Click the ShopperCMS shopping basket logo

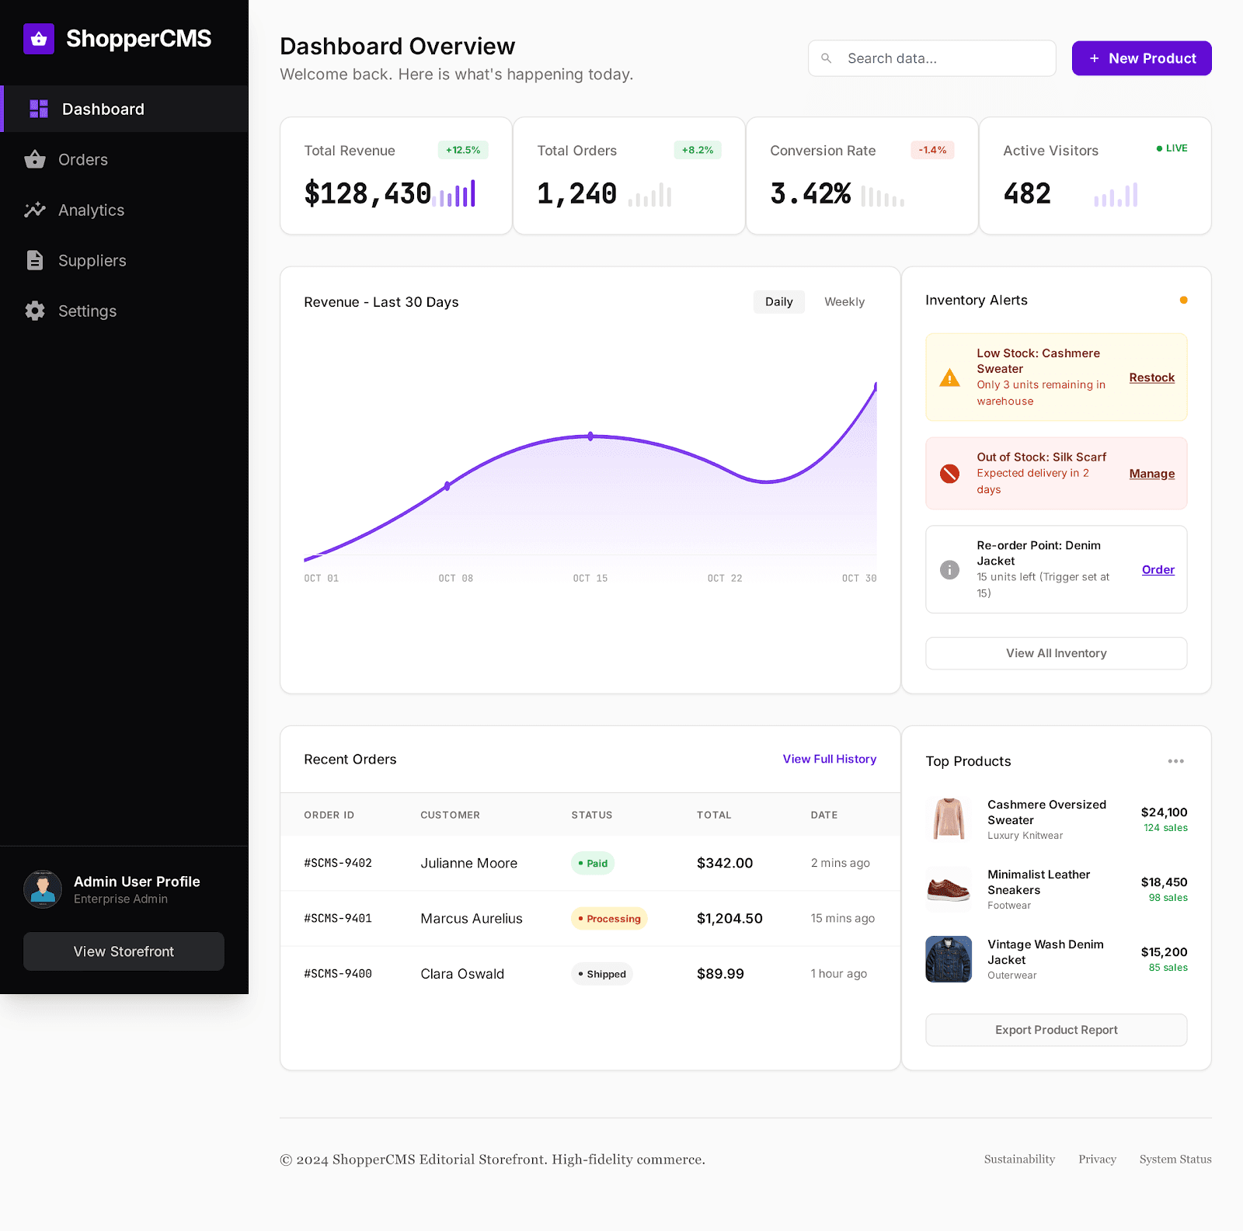click(39, 39)
